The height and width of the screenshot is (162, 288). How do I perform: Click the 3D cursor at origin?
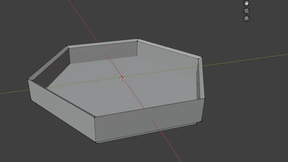click(122, 77)
